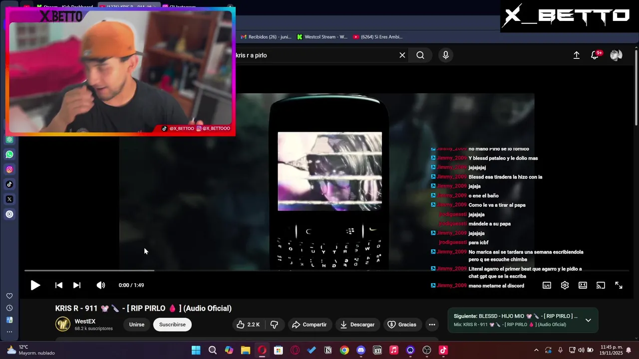Open Notion from the taskbar

[328, 350]
